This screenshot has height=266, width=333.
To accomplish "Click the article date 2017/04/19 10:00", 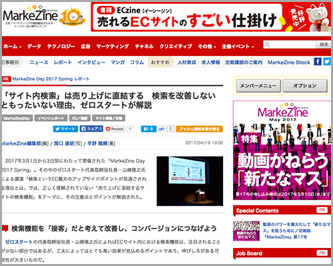I will 204,143.
